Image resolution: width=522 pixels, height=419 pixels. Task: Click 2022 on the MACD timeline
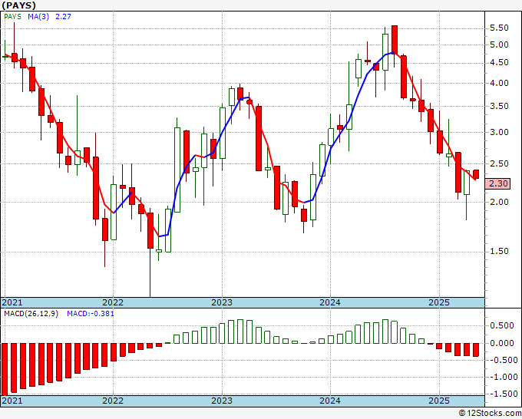113,401
